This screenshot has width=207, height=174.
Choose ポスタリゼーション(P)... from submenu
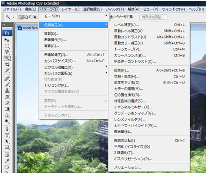click(x=149, y=159)
